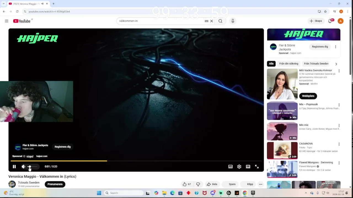The width and height of the screenshot is (353, 198).
Task: Open the tab search dropdown arrow
Action: [x=3, y=4]
